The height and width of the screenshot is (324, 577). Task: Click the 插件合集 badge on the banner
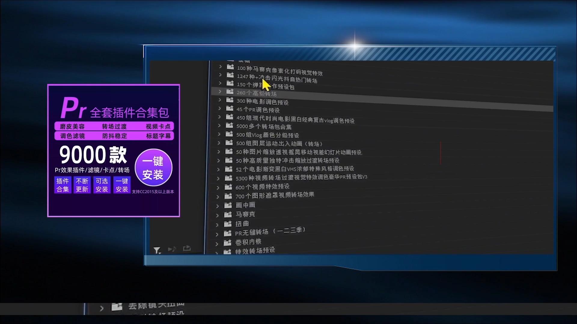pos(63,185)
